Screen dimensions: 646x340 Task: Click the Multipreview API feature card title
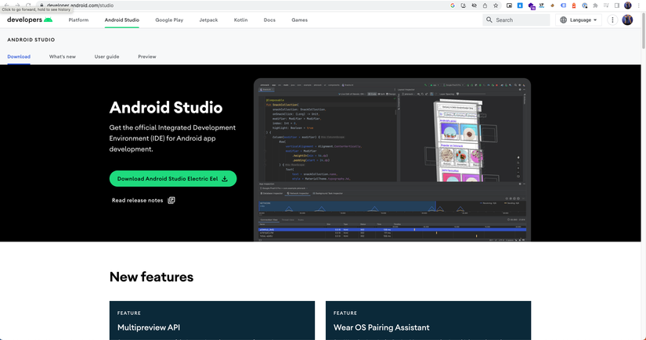[x=149, y=327]
